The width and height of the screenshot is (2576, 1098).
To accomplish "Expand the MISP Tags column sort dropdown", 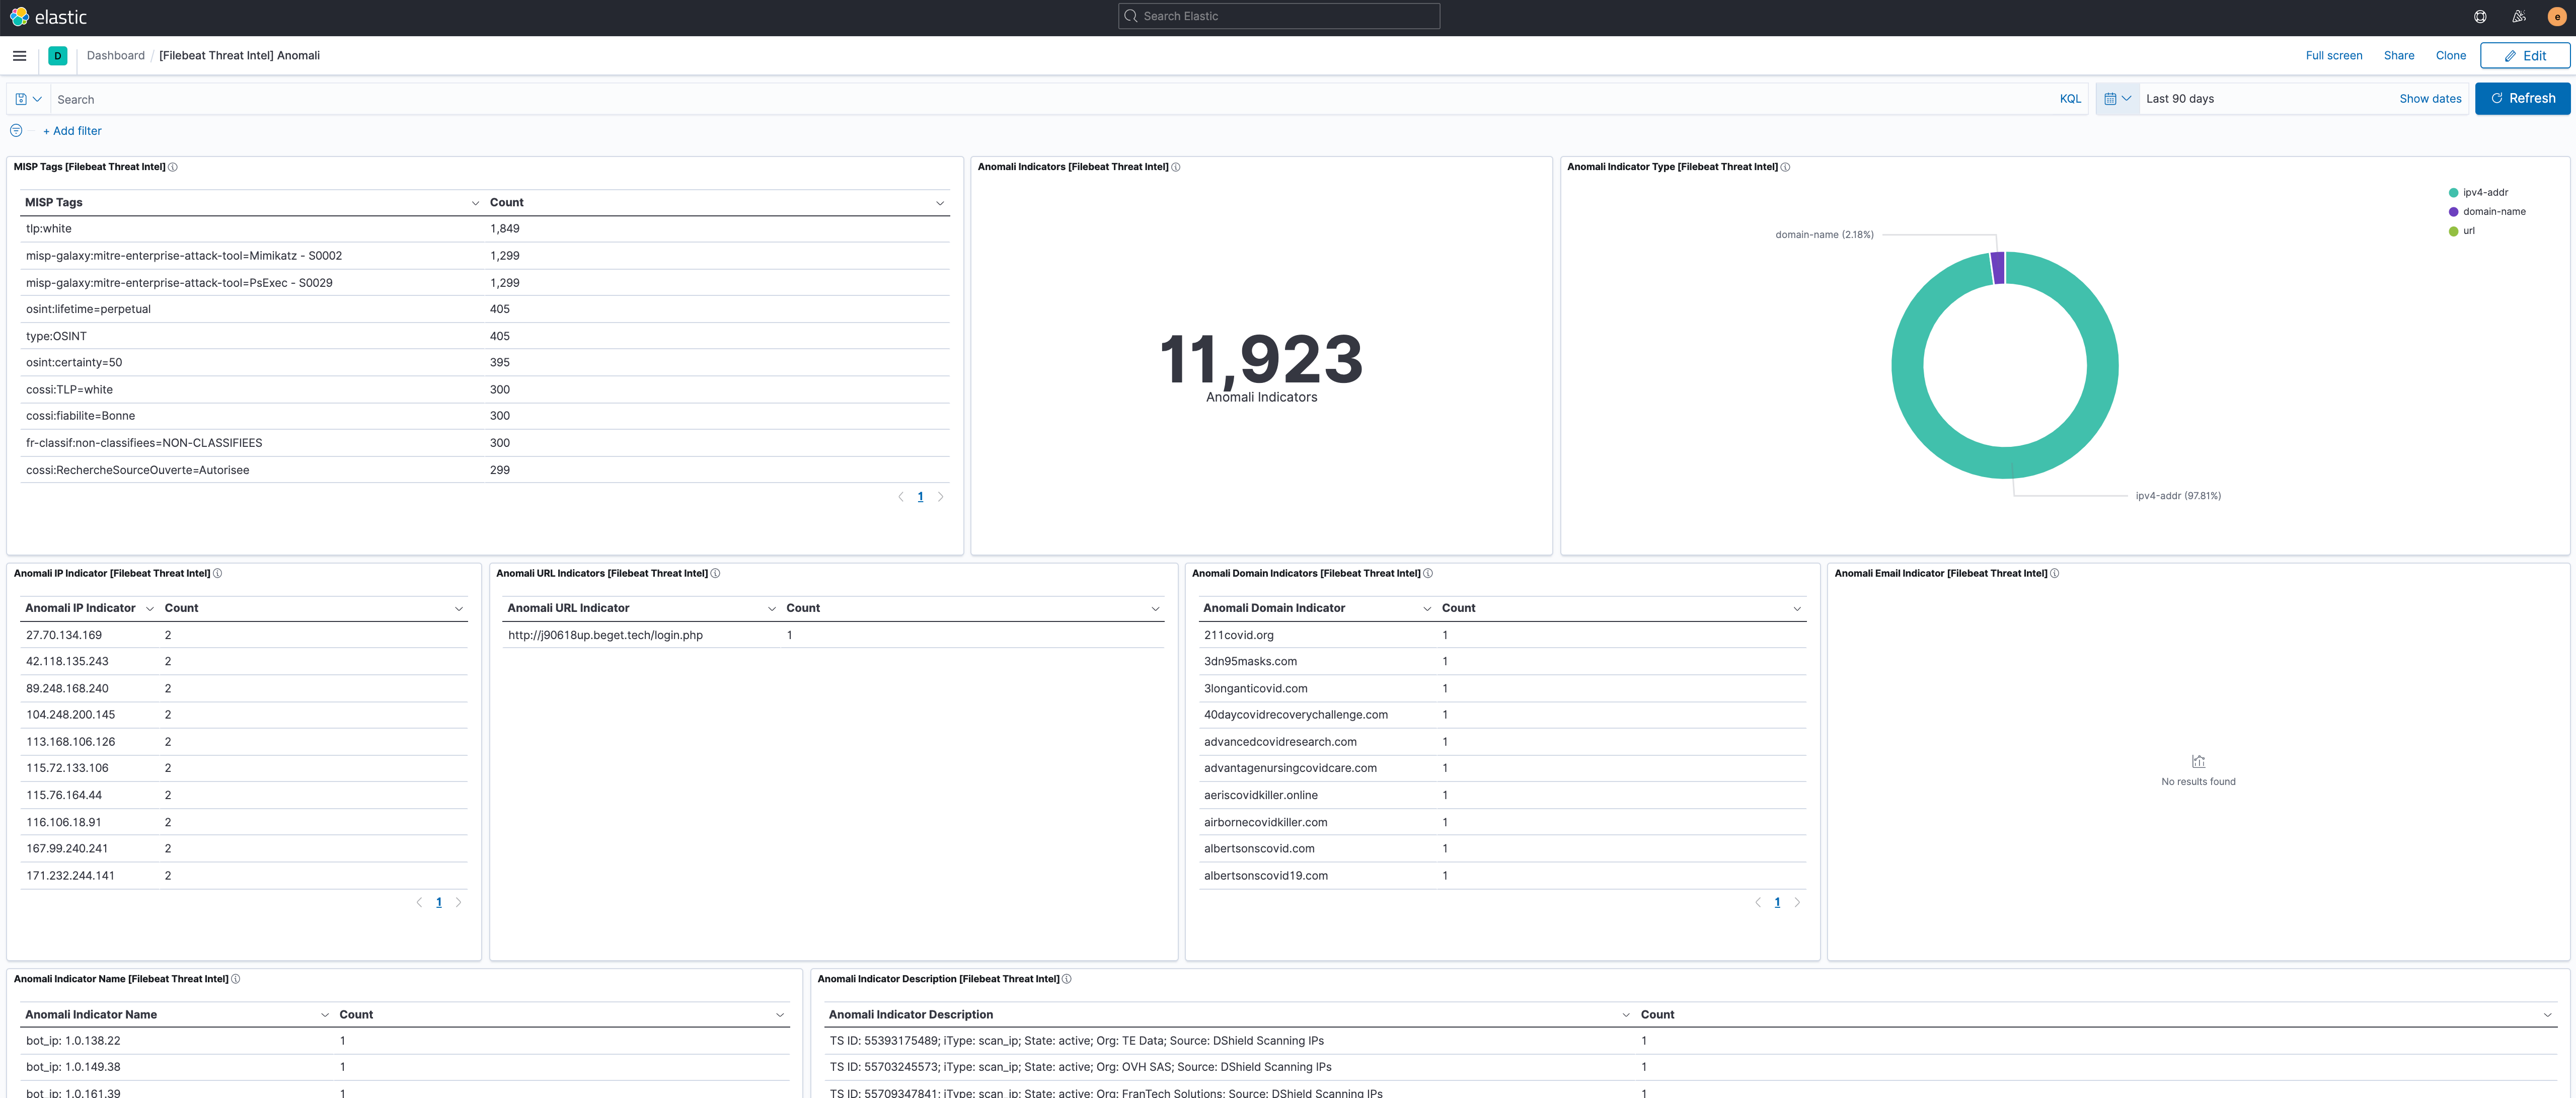I will (475, 202).
